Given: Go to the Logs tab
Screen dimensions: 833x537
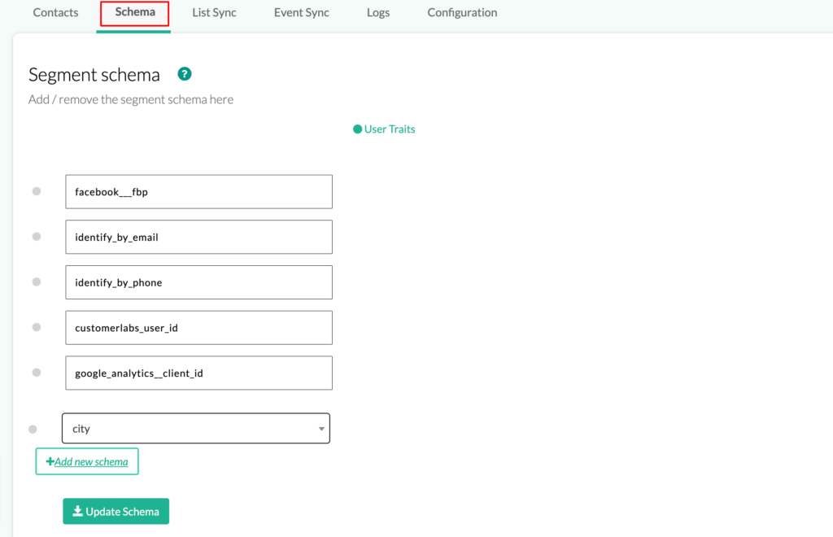Looking at the screenshot, I should [378, 12].
